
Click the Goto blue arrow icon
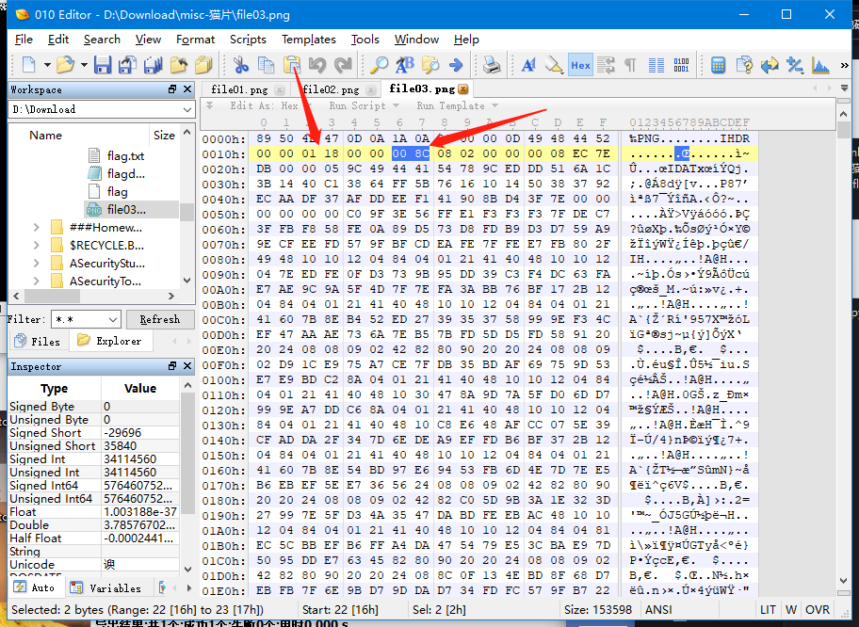click(x=456, y=65)
